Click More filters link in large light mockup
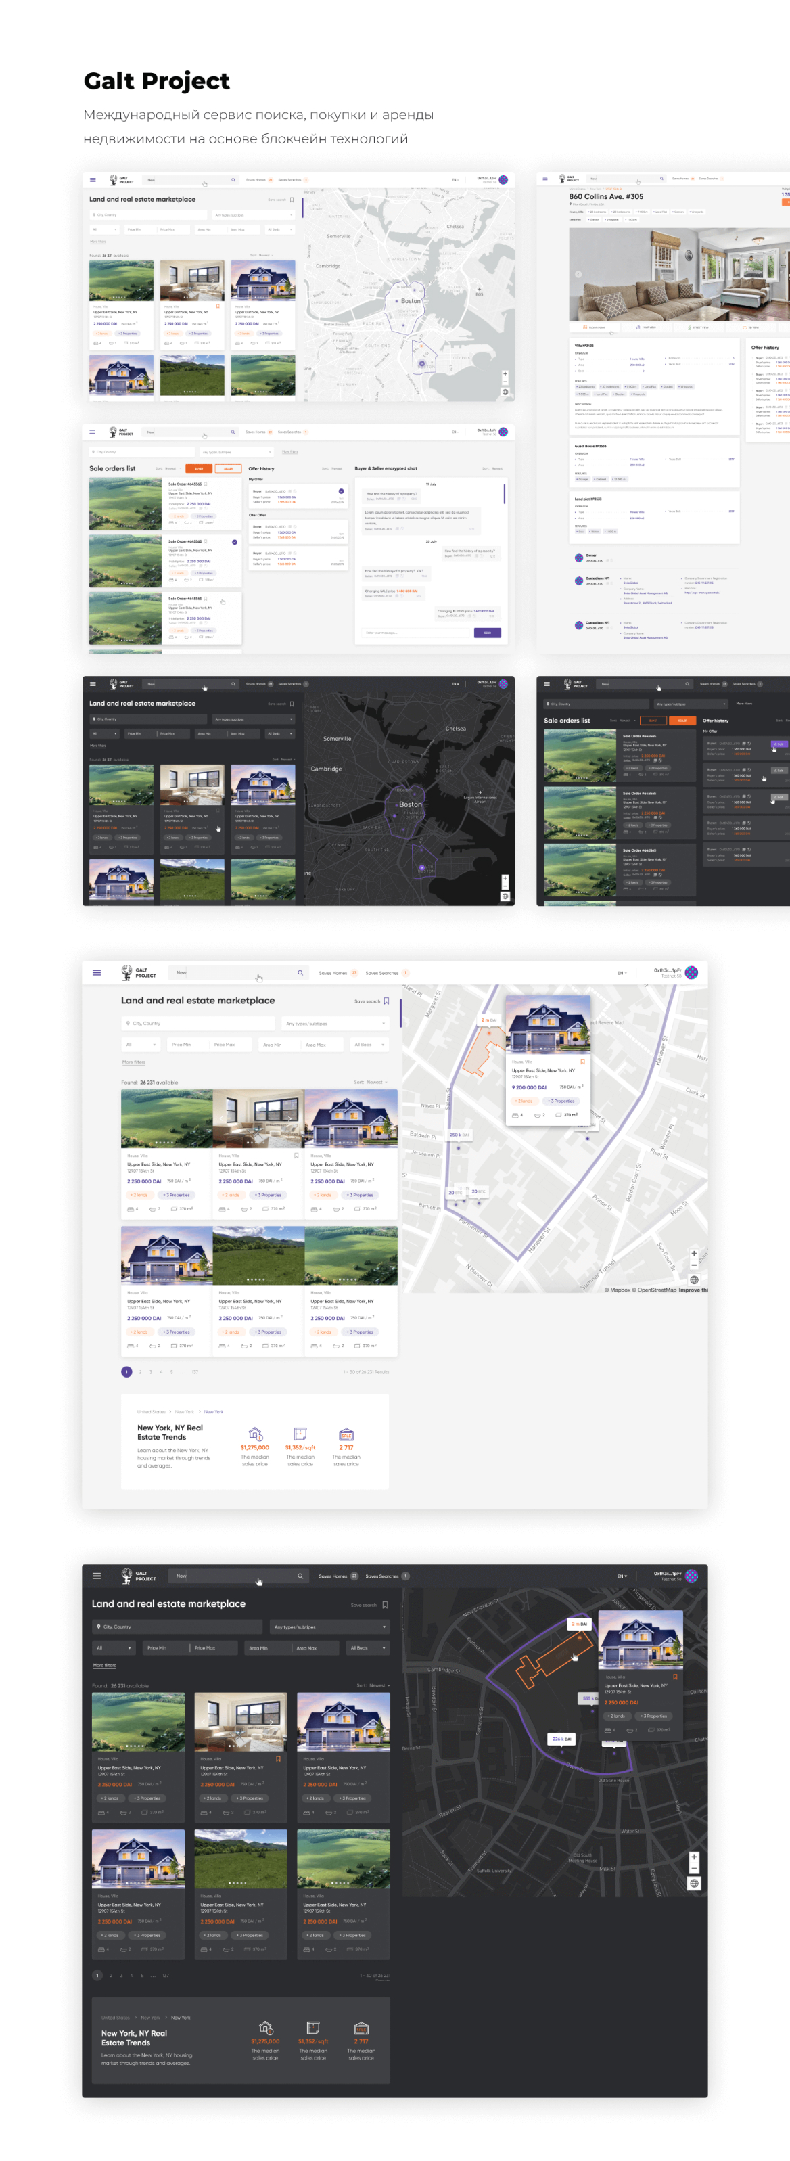Viewport: 790px width, 2161px height. (133, 1062)
